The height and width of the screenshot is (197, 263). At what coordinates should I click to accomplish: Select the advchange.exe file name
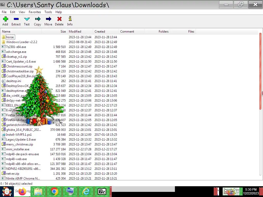(x=16, y=52)
